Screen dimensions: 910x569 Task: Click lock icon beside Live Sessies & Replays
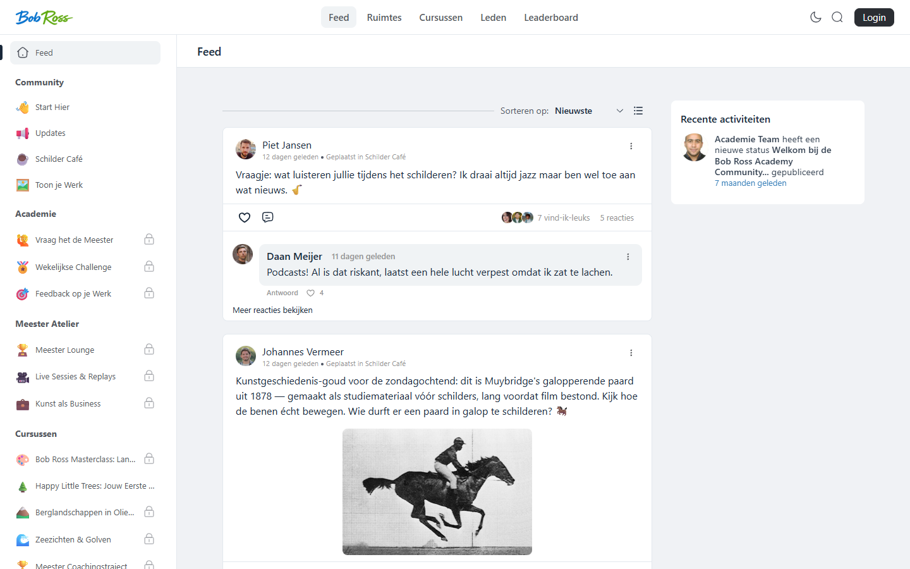tap(149, 376)
